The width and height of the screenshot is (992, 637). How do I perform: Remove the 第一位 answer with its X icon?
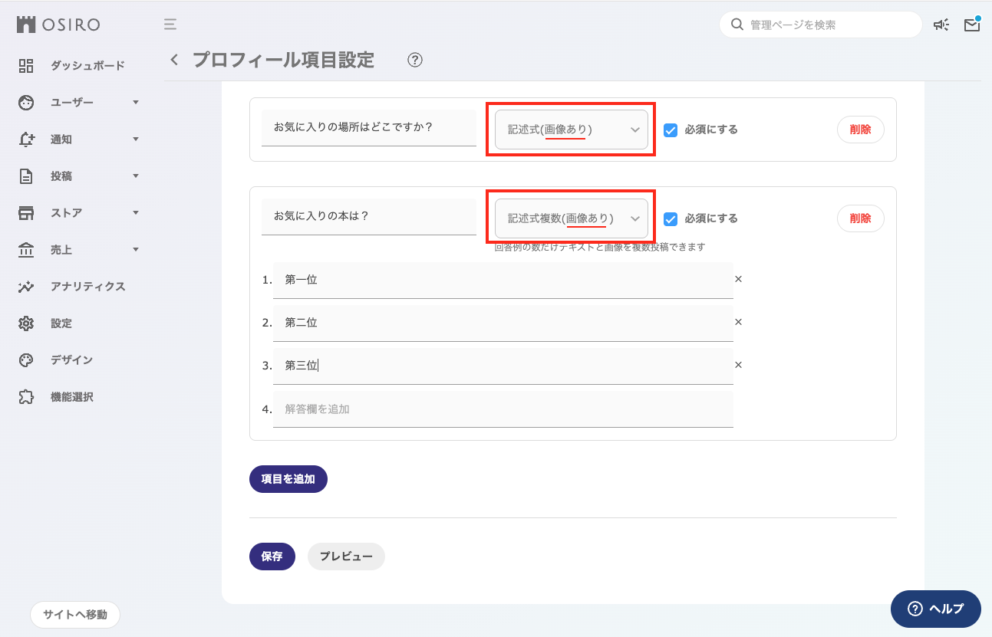click(x=738, y=280)
